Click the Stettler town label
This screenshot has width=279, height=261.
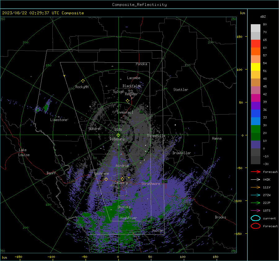pyautogui.click(x=181, y=90)
